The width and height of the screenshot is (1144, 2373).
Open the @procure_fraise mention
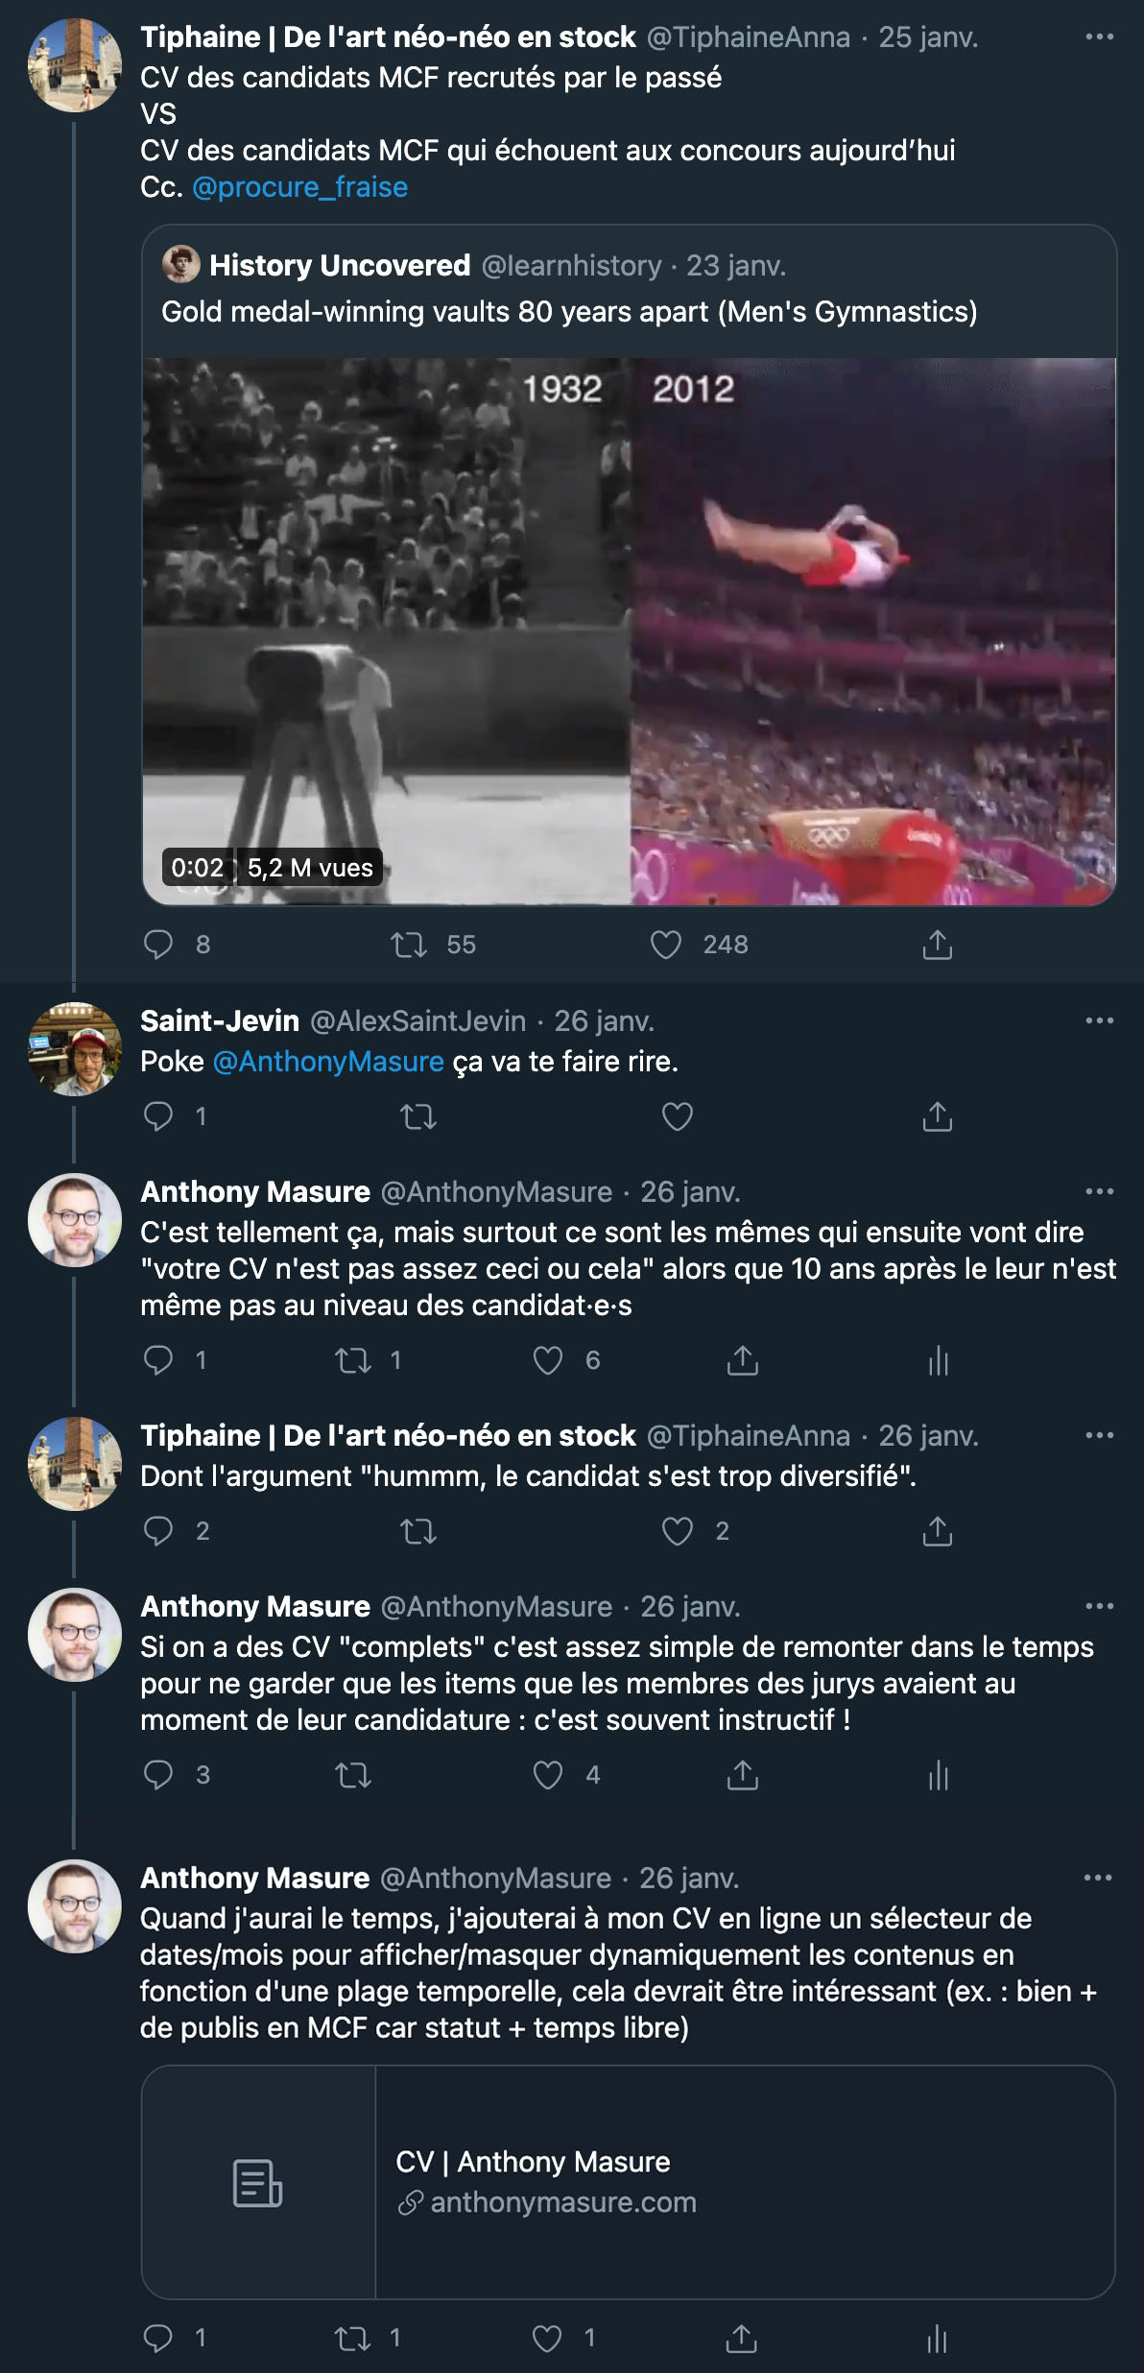pyautogui.click(x=299, y=187)
